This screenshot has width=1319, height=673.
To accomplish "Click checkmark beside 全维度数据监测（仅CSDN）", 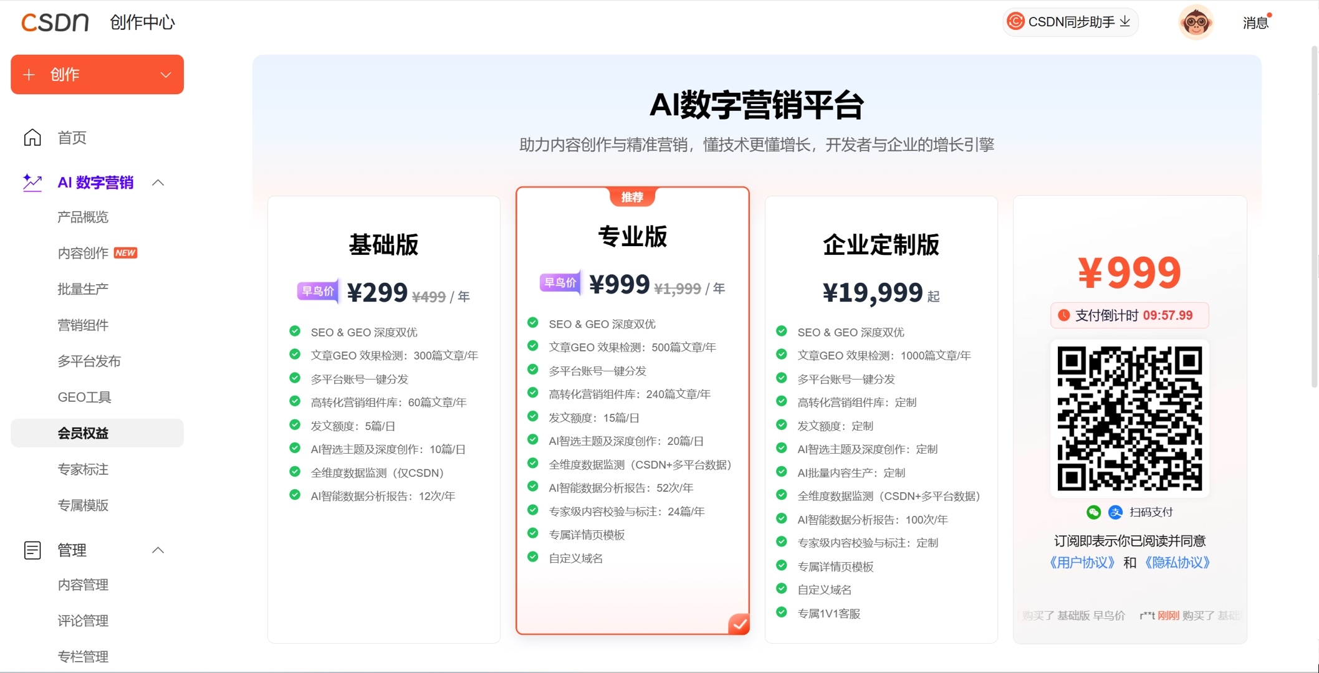I will (295, 472).
